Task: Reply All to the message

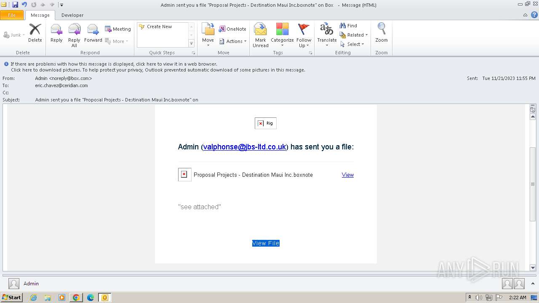Action: coord(74,35)
